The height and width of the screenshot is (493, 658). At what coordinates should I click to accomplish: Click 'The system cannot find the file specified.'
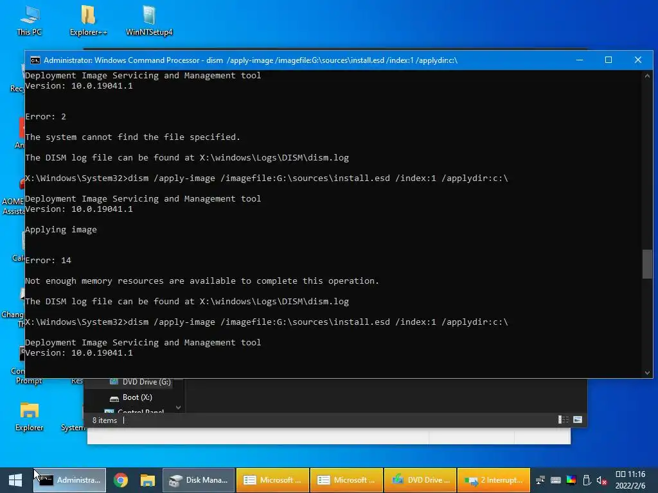[132, 137]
